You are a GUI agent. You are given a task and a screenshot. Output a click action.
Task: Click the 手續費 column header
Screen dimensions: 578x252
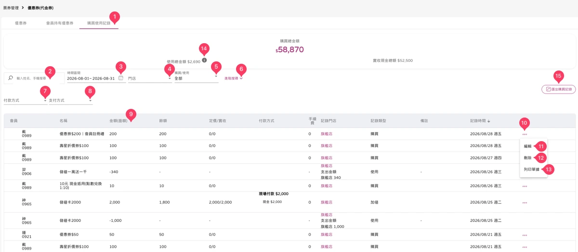coord(313,121)
